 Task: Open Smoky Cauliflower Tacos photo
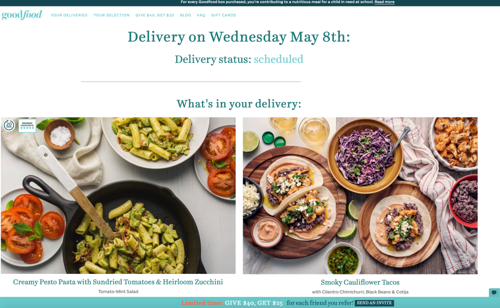coord(360,195)
